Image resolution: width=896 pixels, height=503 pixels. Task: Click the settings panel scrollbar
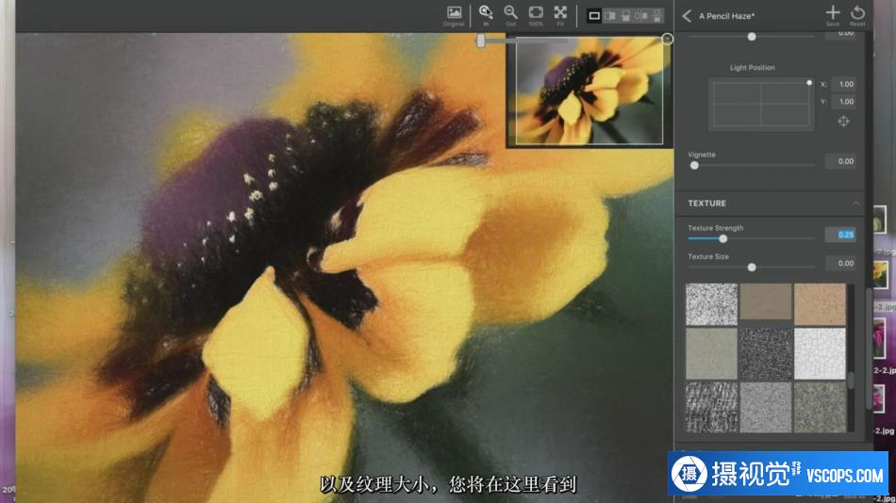(x=870, y=349)
